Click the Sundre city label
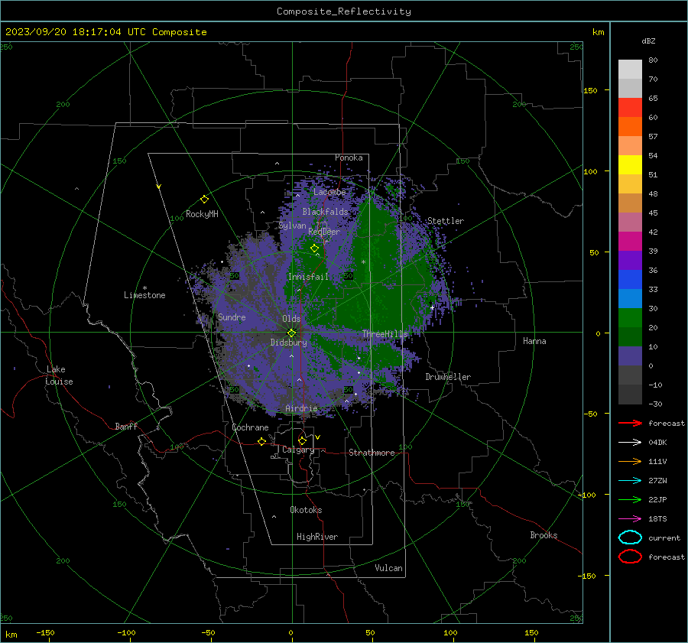Viewport: 688px width, 643px height. 232,317
